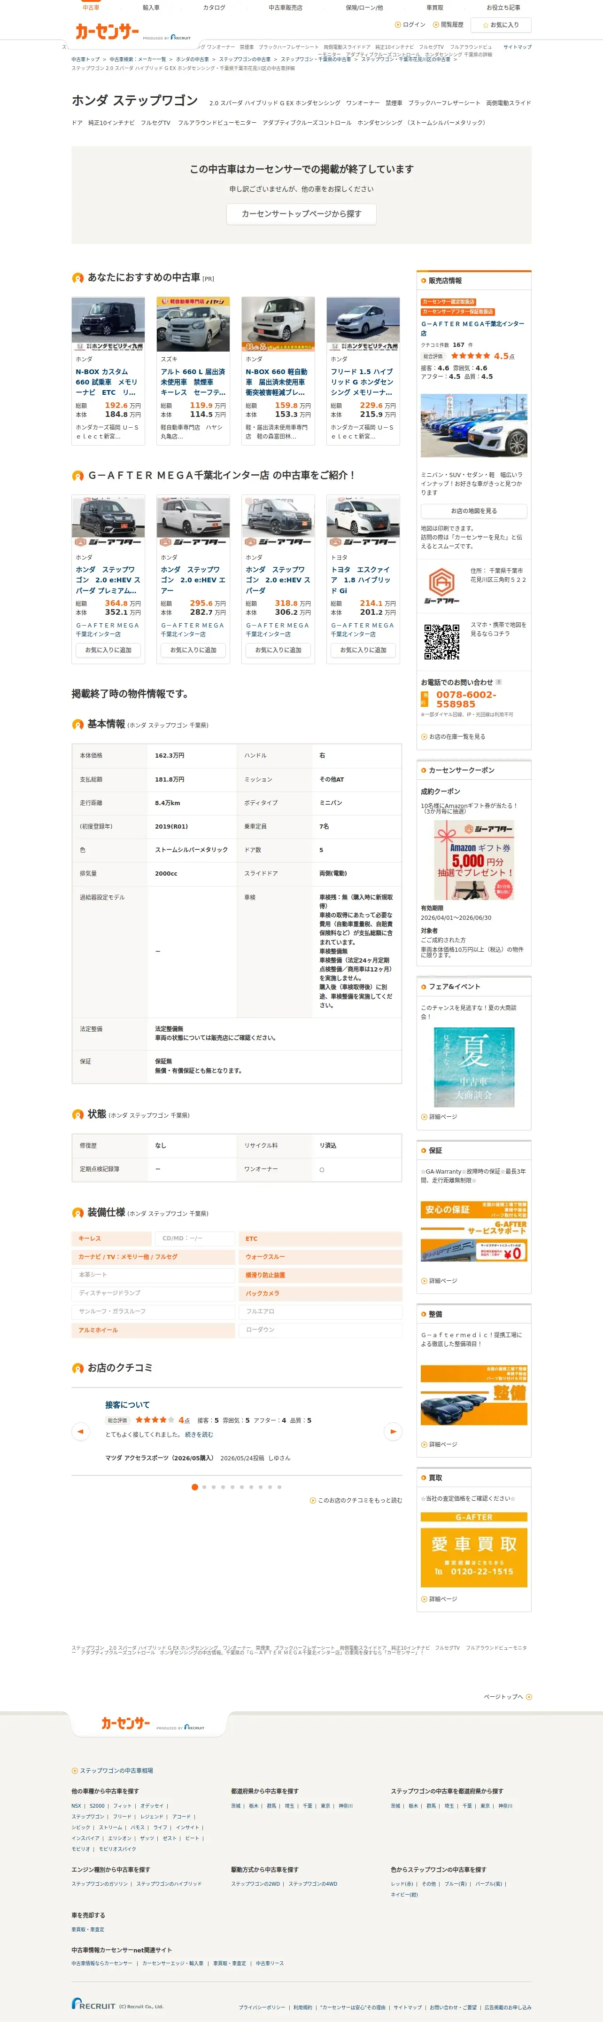Click the arrow icon beside 買取 詳細ページ
The height and width of the screenshot is (2022, 603).
pos(424,1599)
